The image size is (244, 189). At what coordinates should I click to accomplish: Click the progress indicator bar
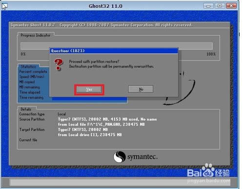117,46
